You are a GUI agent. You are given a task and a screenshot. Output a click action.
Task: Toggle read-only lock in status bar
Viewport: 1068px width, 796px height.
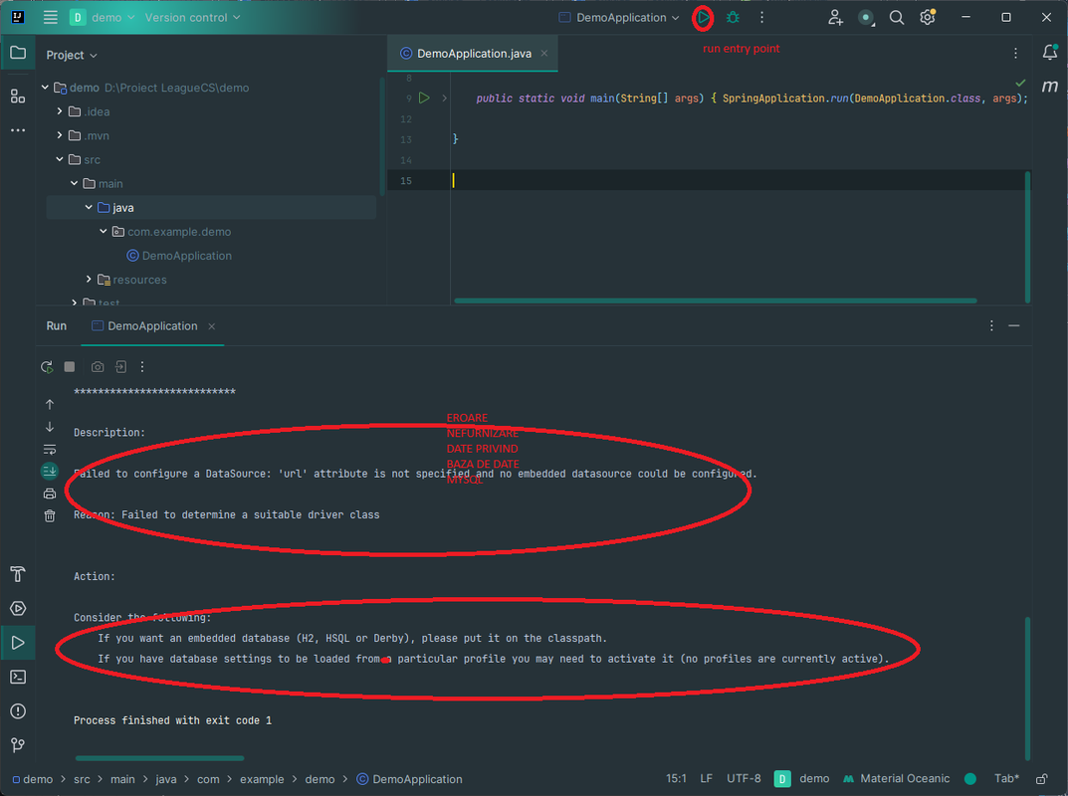click(1041, 779)
